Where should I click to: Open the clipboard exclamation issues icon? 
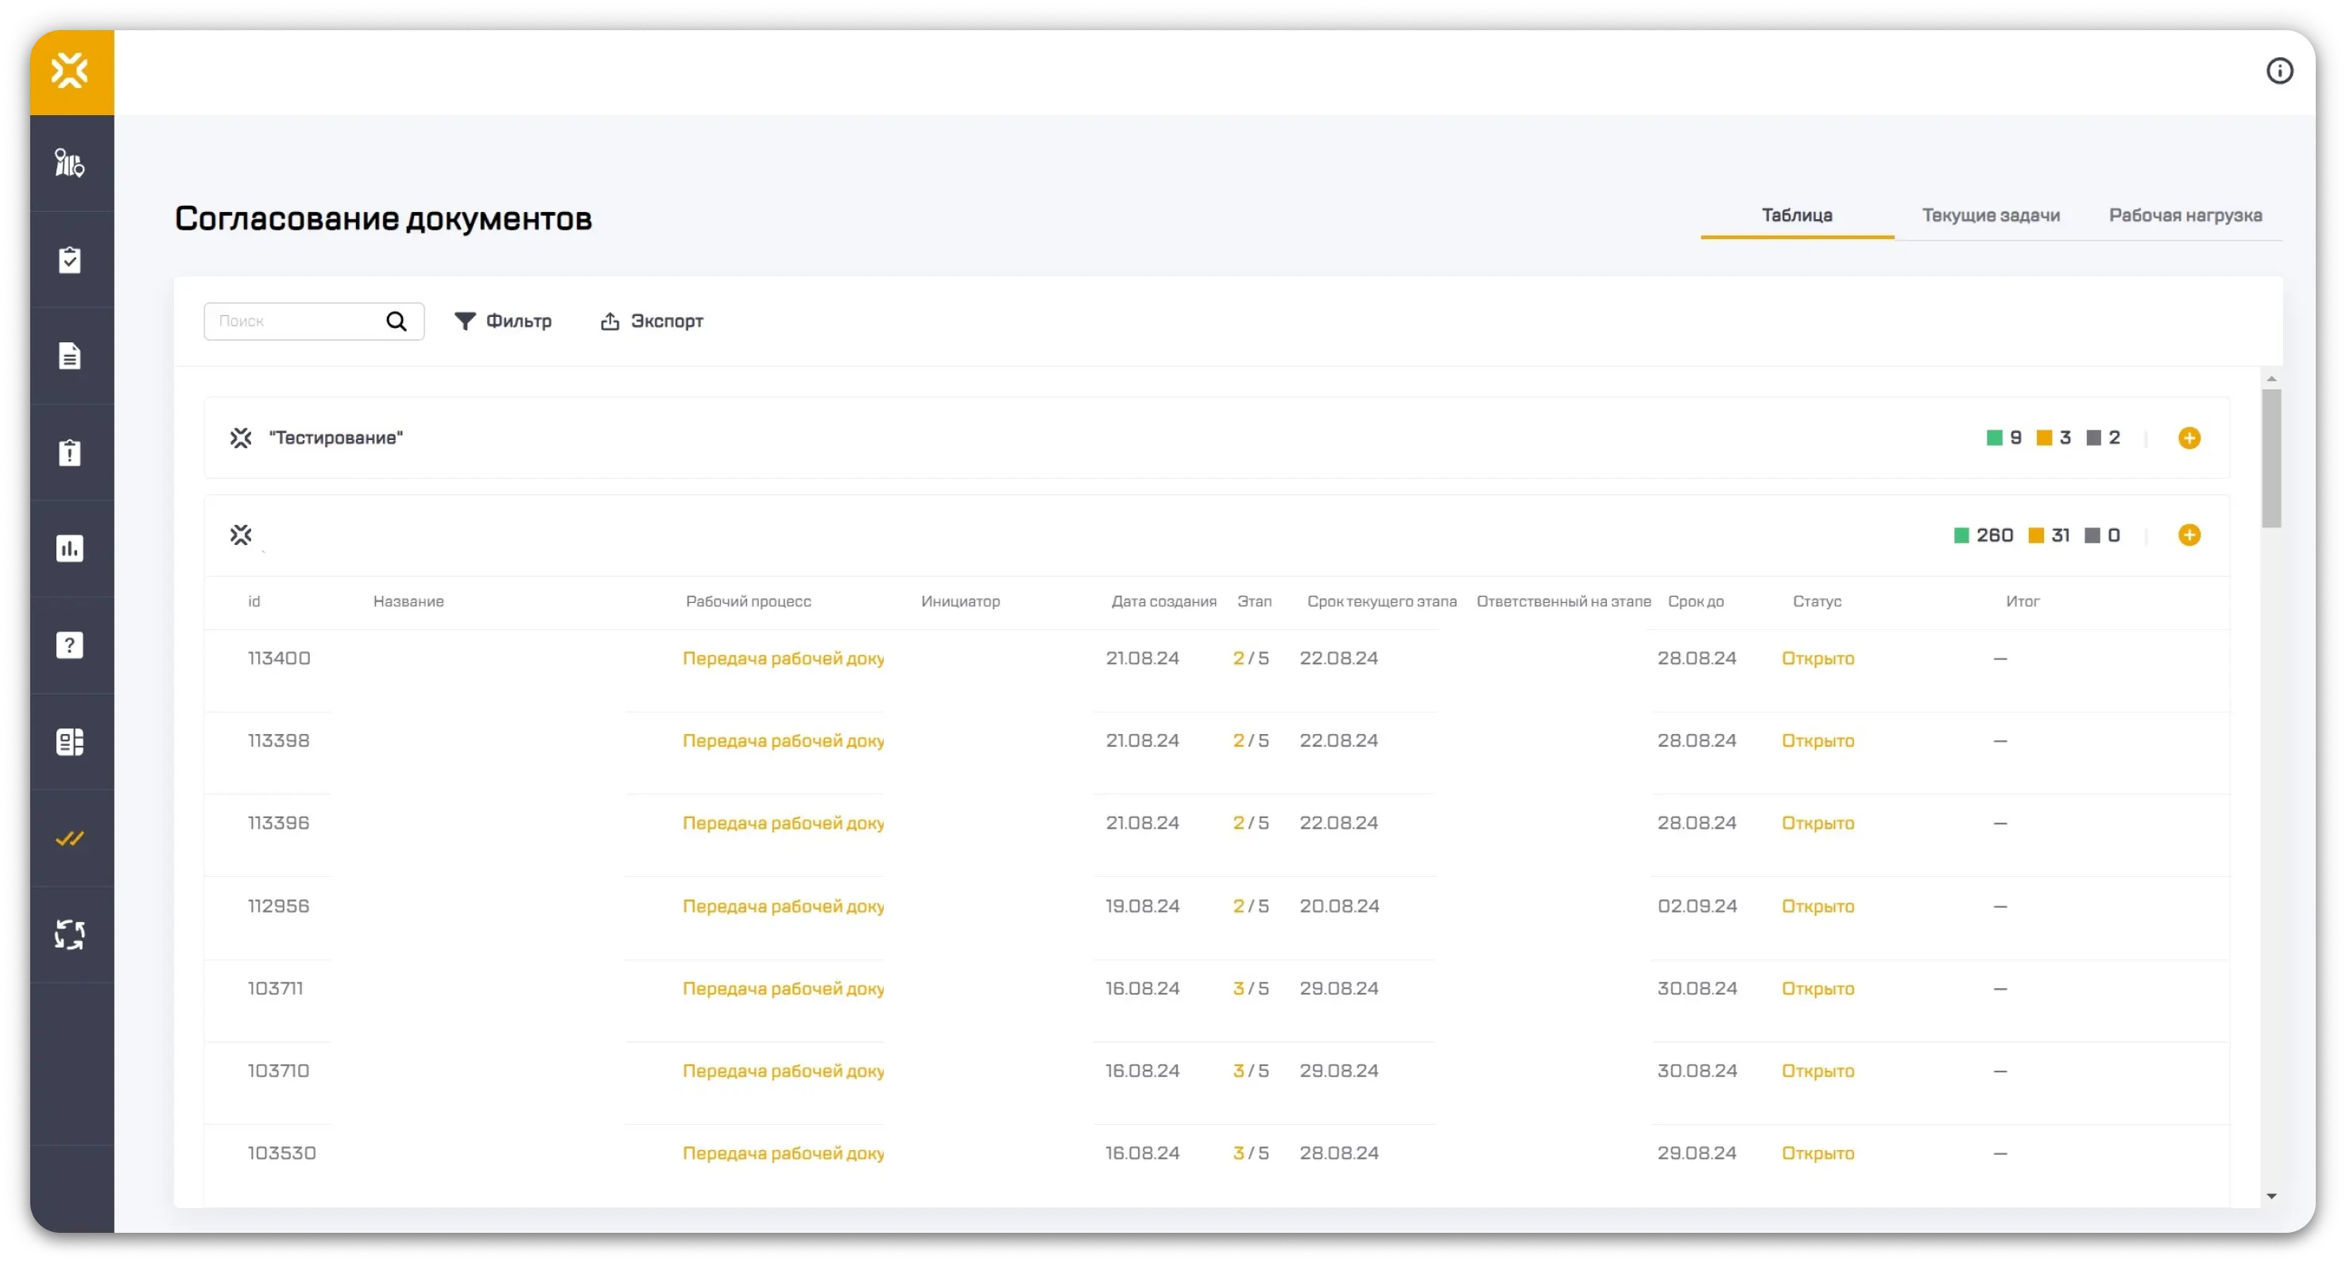70,453
